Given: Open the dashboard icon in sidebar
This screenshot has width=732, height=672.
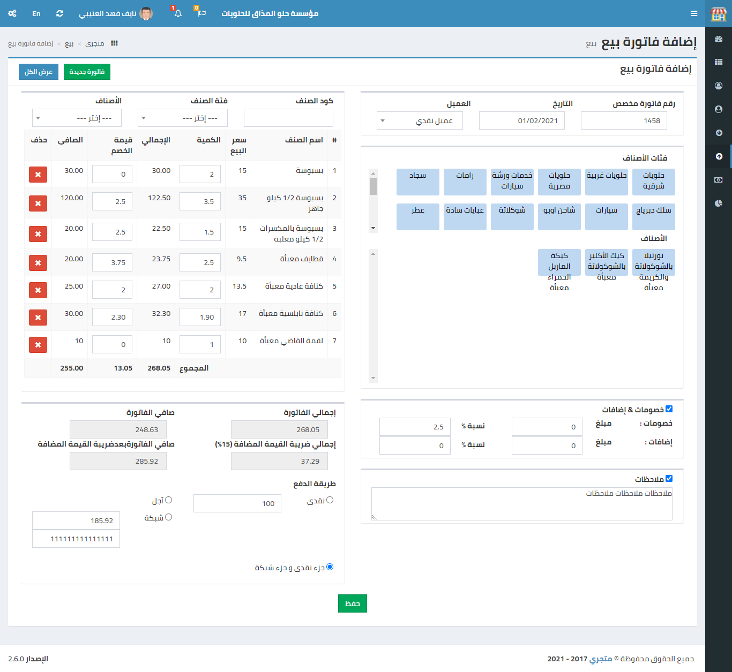Looking at the screenshot, I should click(x=719, y=39).
